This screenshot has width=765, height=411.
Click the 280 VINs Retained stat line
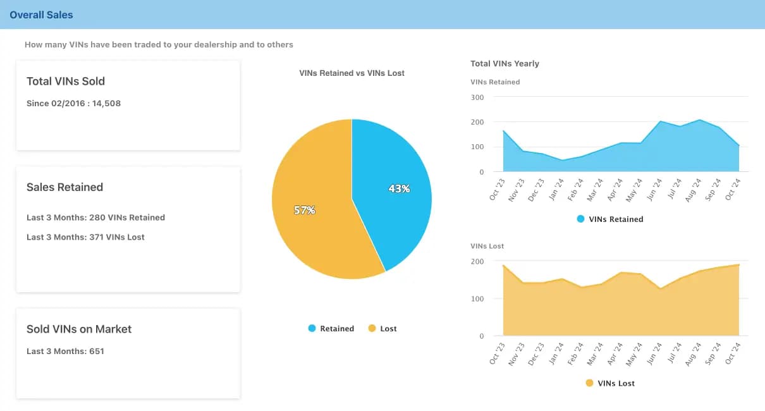point(95,218)
